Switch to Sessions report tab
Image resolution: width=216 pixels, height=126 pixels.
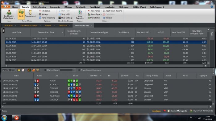click(63, 25)
